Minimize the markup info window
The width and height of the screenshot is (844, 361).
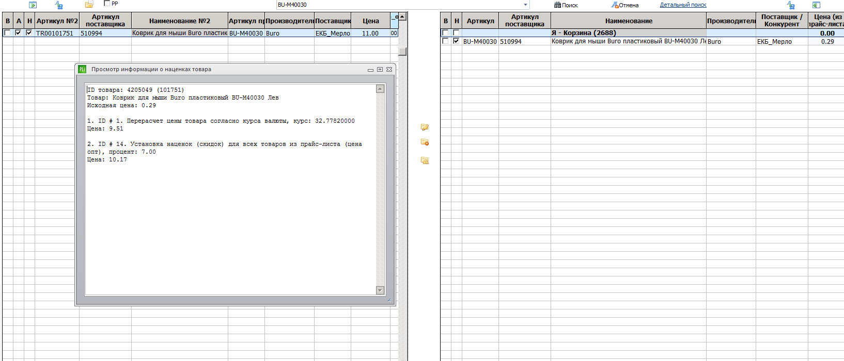(370, 70)
